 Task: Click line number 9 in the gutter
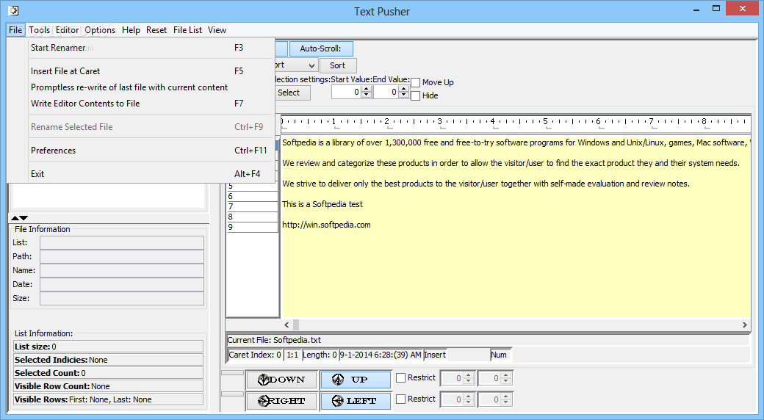coord(253,227)
